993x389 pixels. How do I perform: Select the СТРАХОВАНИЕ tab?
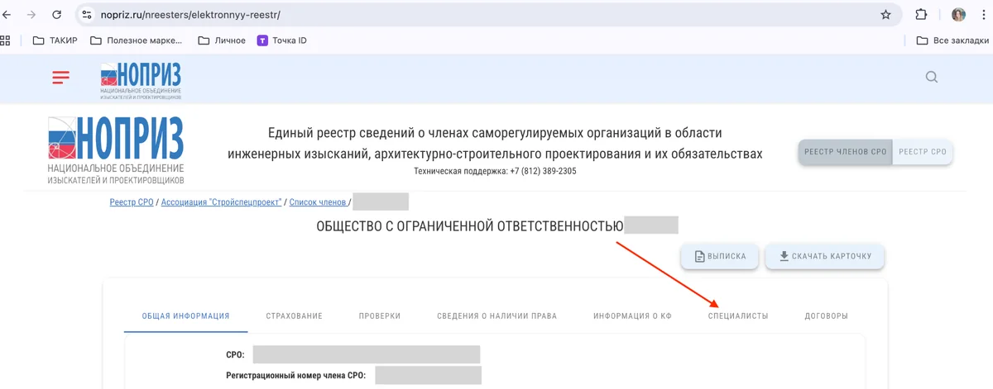click(x=294, y=316)
